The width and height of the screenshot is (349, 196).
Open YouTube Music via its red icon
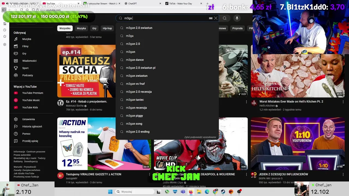point(16,100)
